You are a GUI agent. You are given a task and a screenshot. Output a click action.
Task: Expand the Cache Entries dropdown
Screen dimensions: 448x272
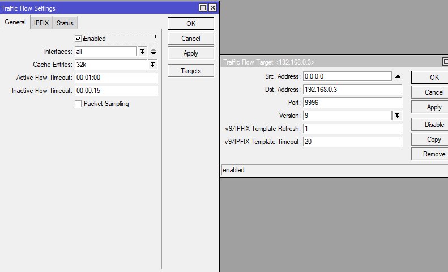(152, 65)
